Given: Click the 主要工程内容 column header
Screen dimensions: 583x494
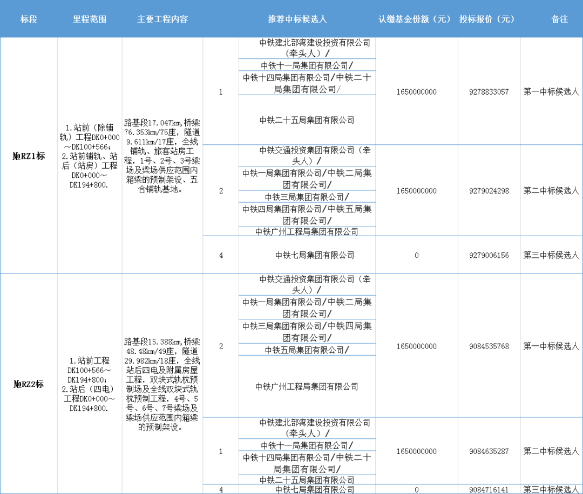Looking at the screenshot, I should click(x=162, y=19).
